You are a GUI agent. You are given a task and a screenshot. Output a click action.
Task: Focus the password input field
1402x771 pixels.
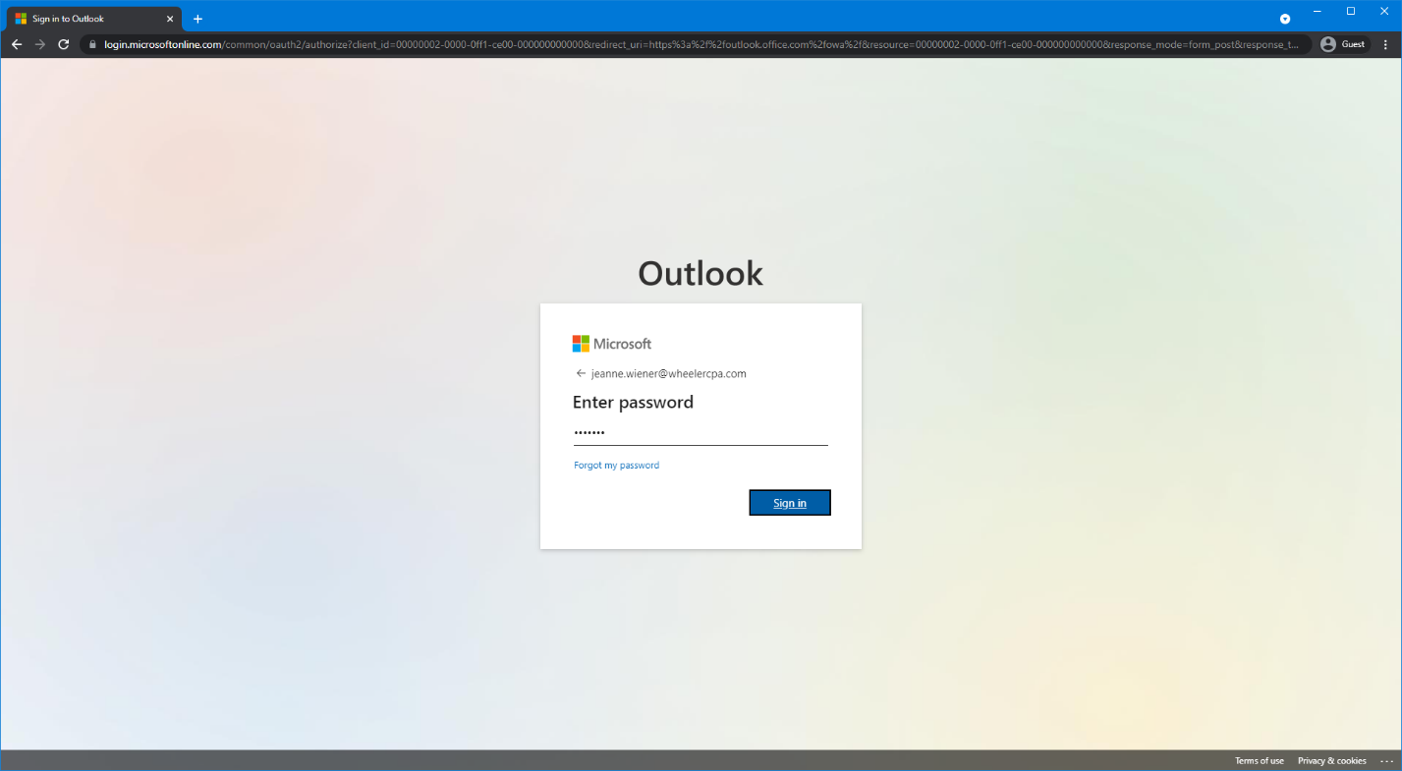pyautogui.click(x=701, y=432)
